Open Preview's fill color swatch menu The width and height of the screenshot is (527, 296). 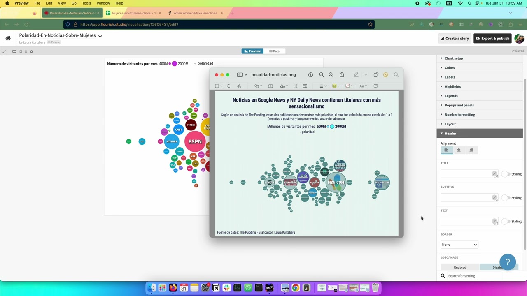349,86
